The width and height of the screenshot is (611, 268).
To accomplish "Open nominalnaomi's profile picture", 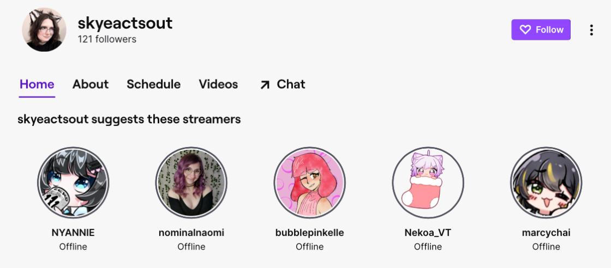I will [x=191, y=183].
